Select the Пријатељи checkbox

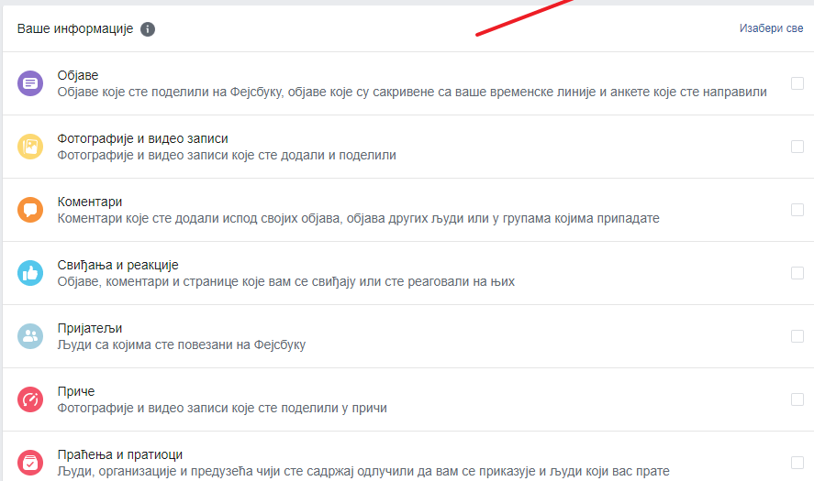tap(797, 336)
